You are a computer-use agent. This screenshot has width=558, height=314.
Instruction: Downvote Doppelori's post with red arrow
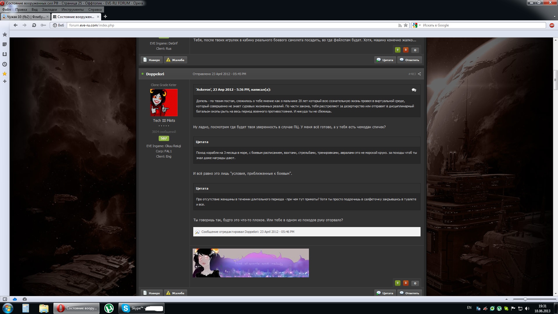tap(406, 283)
